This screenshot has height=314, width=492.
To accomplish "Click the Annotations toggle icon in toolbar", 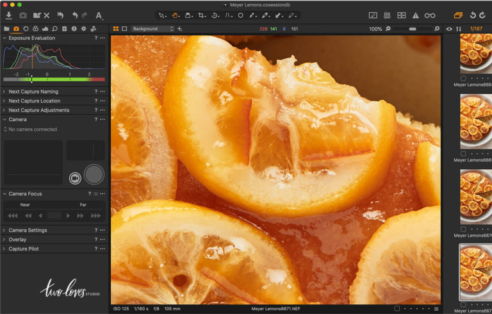I will point(373,15).
